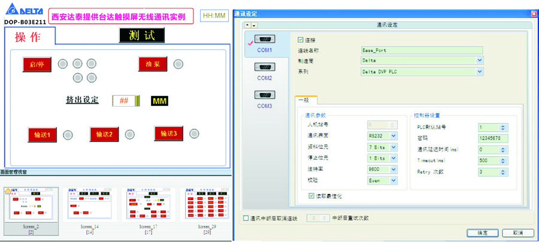Open the 波特率 9600 dropdown
The image size is (539, 242).
click(x=393, y=168)
